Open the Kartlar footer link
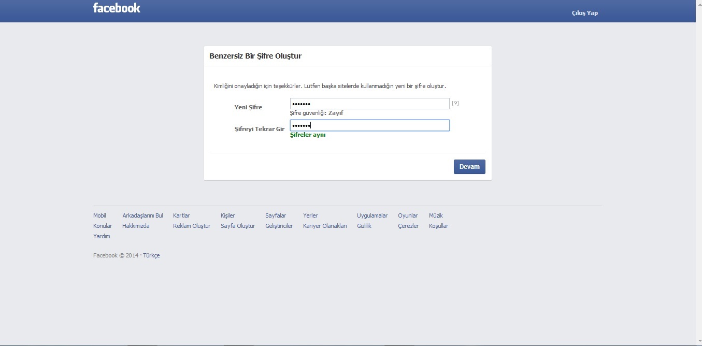Viewport: 702px width, 346px height. point(181,215)
